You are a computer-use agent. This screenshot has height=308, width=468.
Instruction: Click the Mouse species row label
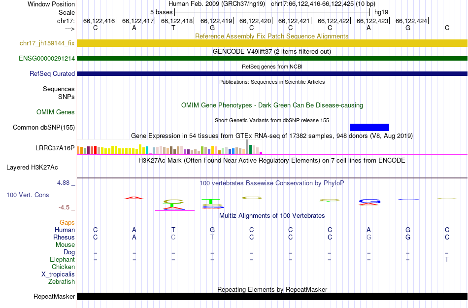tap(65, 245)
